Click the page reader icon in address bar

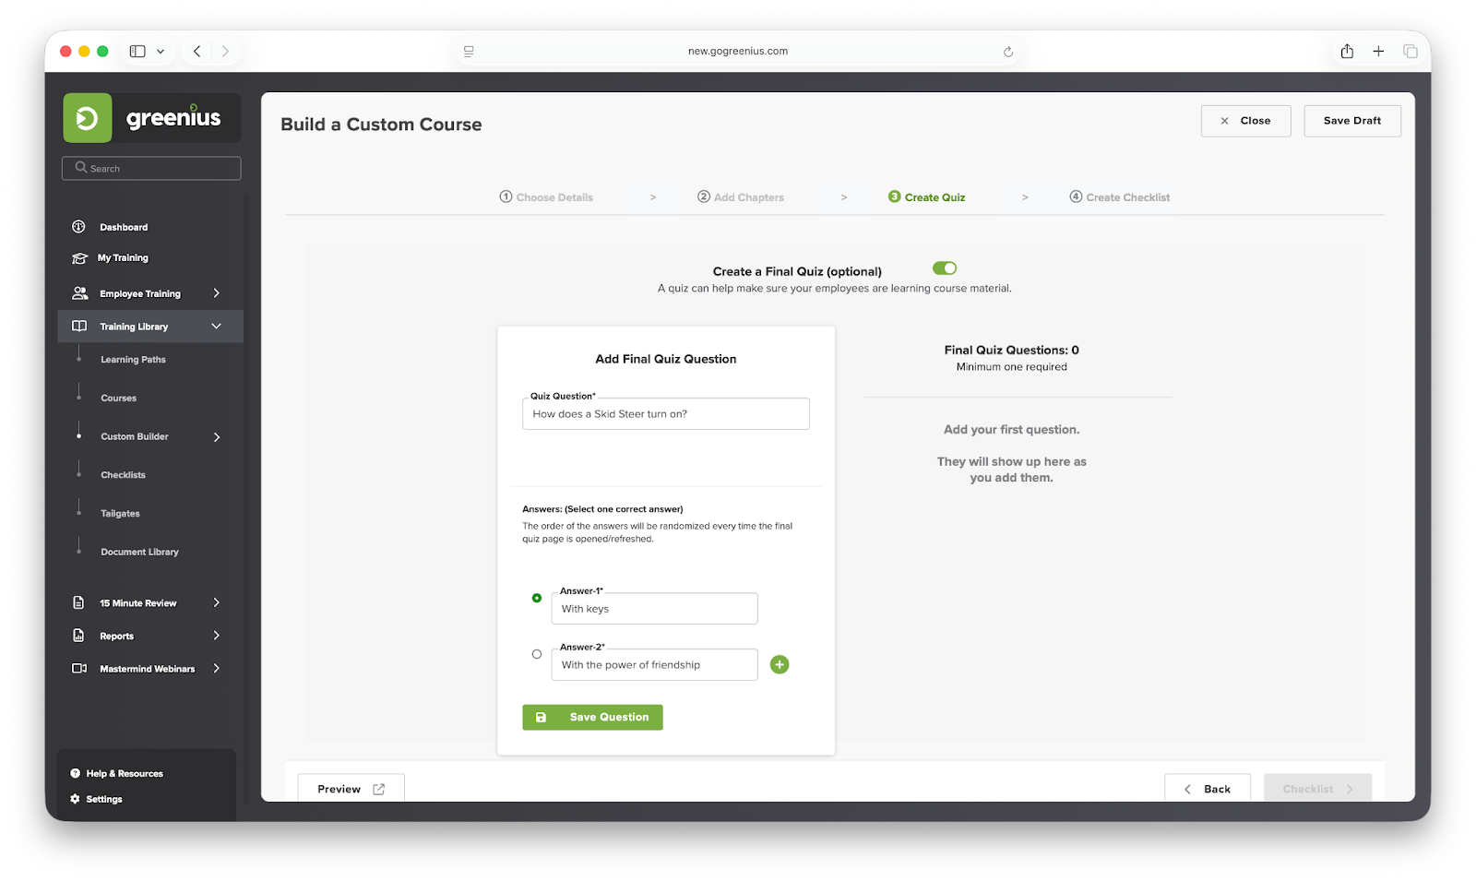pyautogui.click(x=469, y=52)
